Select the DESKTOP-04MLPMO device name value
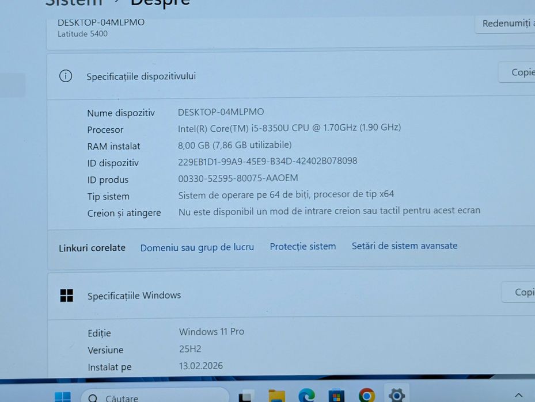 pyautogui.click(x=221, y=112)
